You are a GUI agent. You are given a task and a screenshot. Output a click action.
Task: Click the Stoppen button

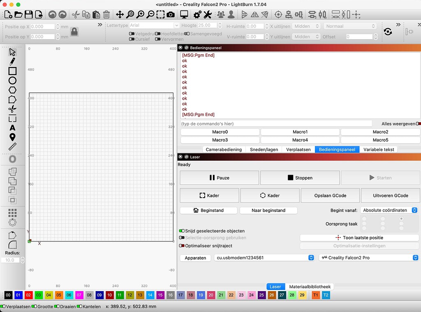[x=300, y=178]
